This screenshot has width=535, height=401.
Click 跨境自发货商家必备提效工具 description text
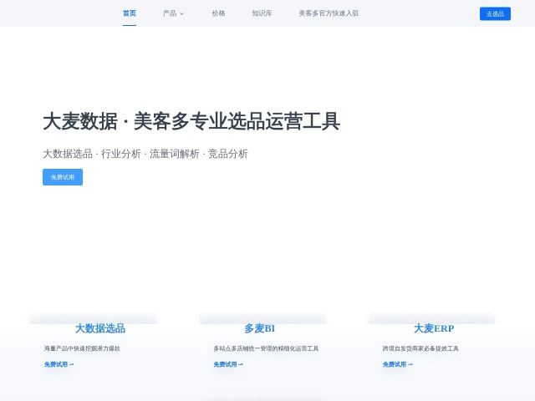click(x=420, y=348)
